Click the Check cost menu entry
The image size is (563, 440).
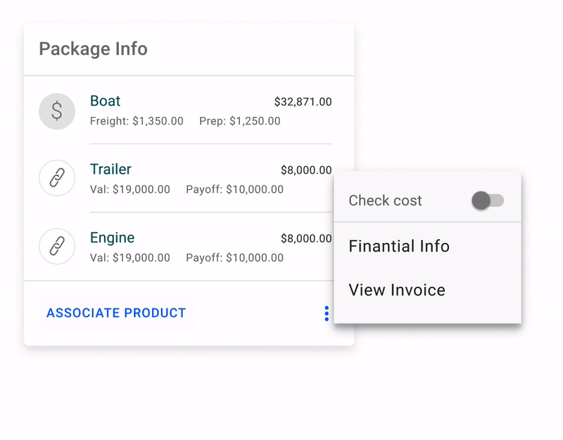(x=384, y=201)
